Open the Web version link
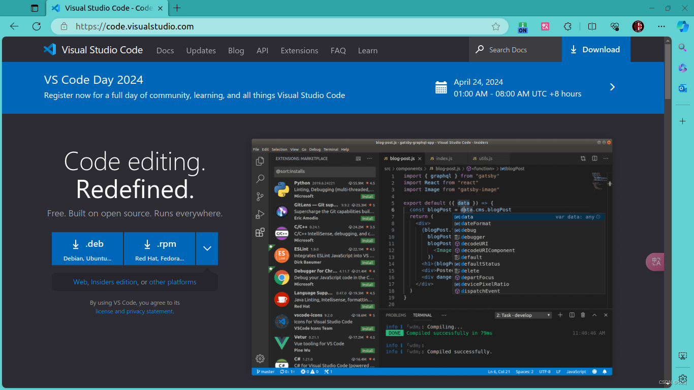 pos(80,282)
